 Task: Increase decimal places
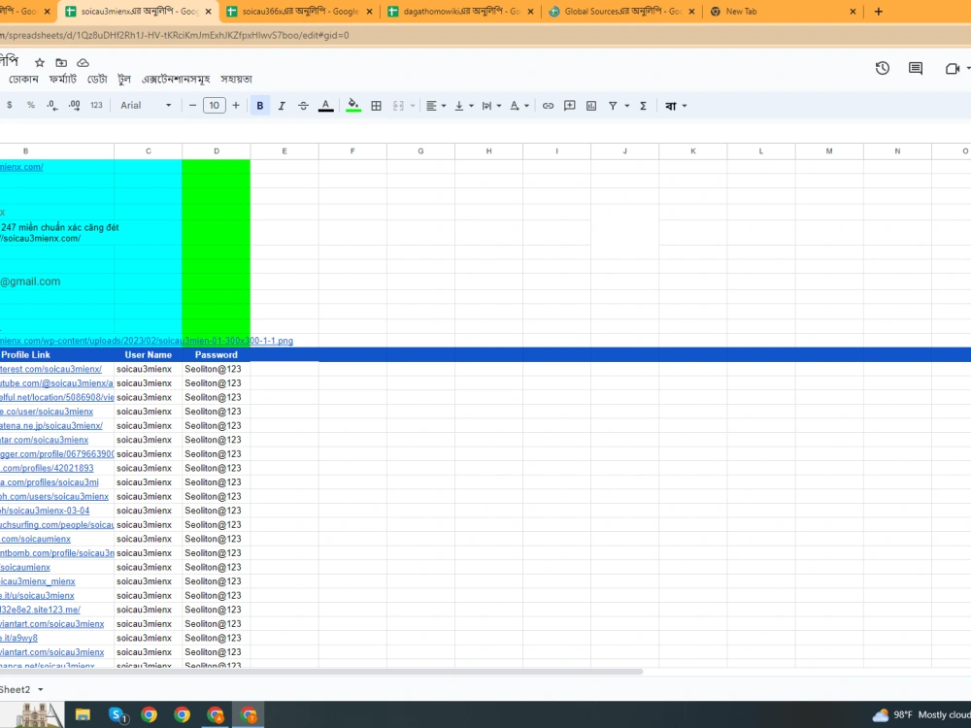[x=75, y=105]
